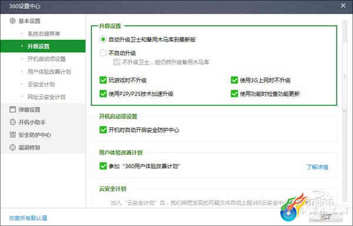Click the vertical scrollbar thumb

(x=345, y=76)
